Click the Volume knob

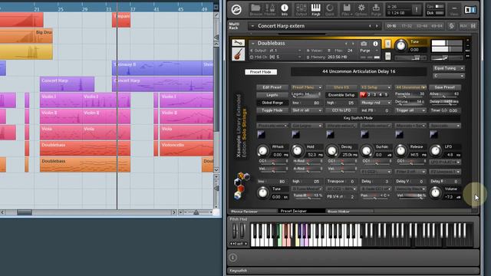click(435, 192)
